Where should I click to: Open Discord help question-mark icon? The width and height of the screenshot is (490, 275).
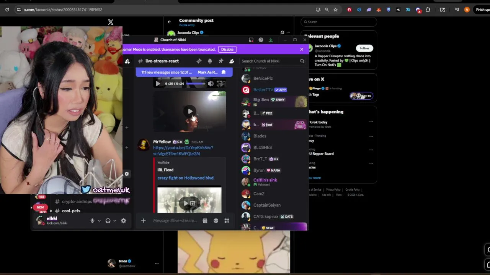[261, 40]
